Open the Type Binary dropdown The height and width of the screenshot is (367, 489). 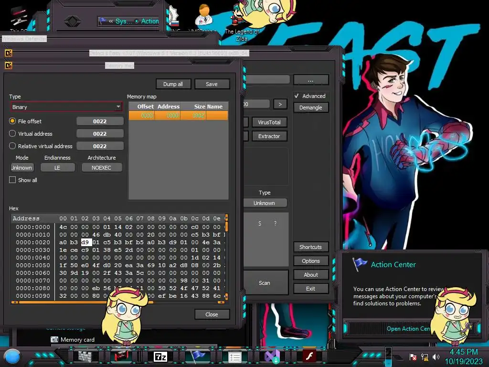pyautogui.click(x=66, y=107)
